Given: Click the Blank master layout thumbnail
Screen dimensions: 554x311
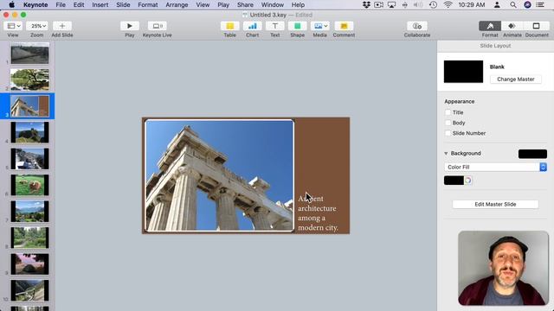Looking at the screenshot, I should click(x=463, y=72).
